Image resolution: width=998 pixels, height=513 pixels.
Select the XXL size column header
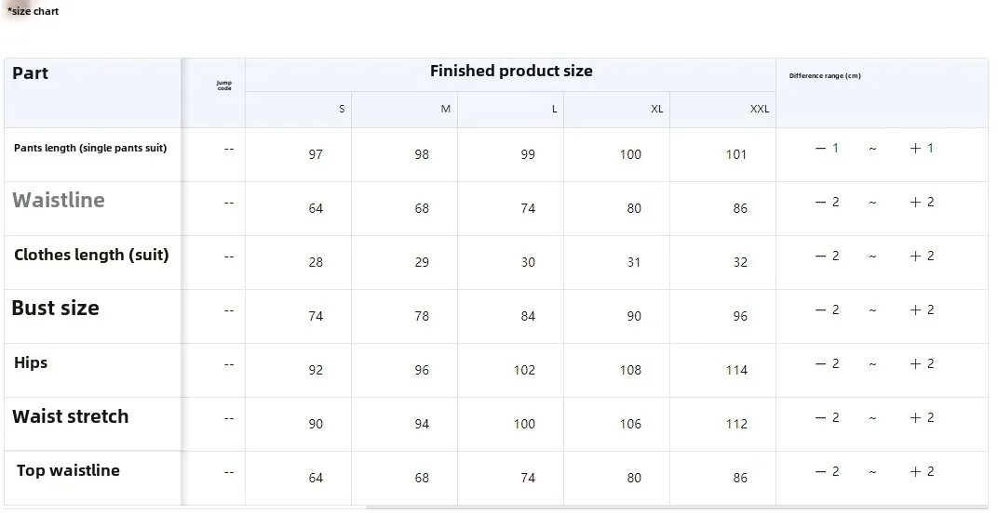pos(760,109)
